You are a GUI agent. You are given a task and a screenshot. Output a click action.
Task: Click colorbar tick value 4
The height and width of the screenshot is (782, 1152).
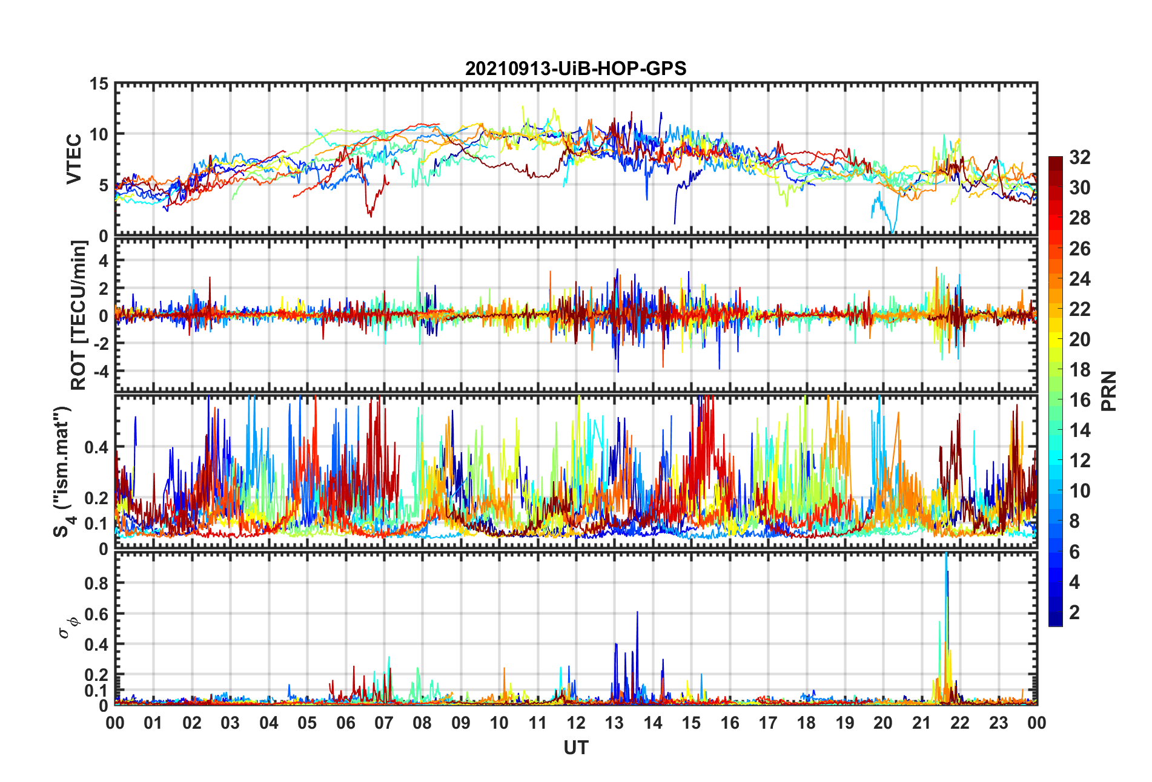(1074, 582)
